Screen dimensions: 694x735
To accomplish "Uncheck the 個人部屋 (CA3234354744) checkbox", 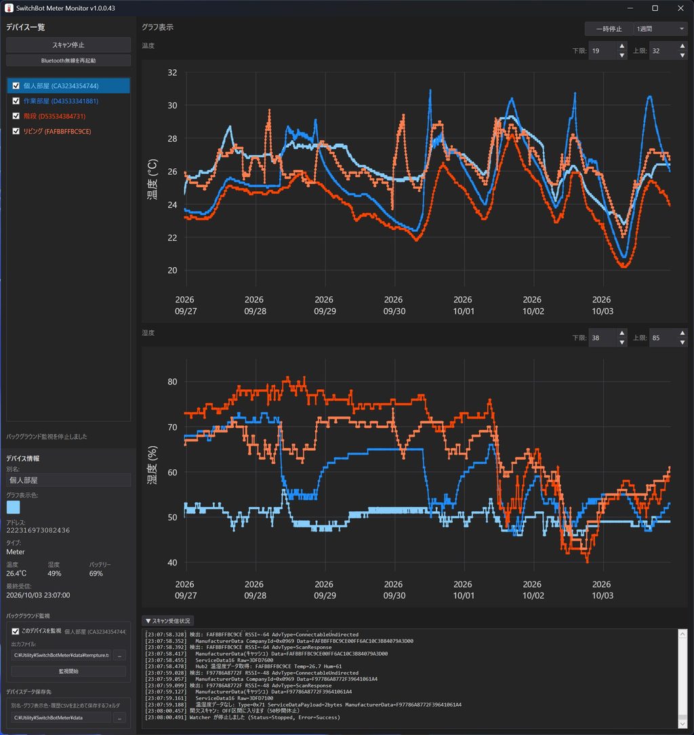I will 16,86.
